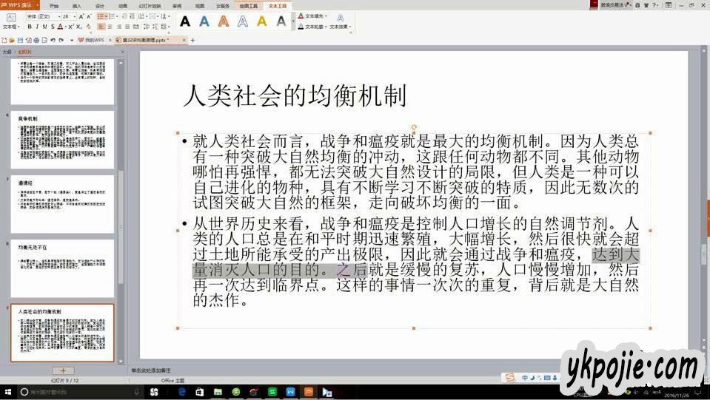Expand the 文本填充 text fill dropdown

coord(325,16)
